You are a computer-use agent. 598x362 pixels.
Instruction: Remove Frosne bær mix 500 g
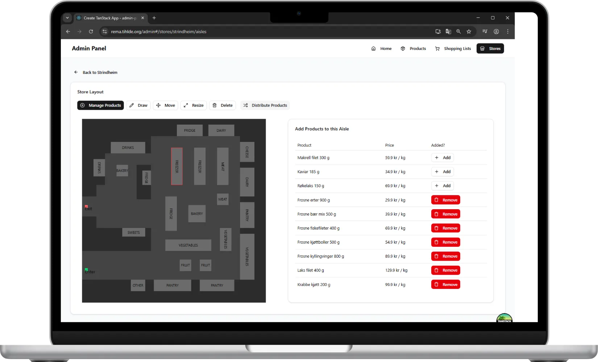click(x=446, y=214)
